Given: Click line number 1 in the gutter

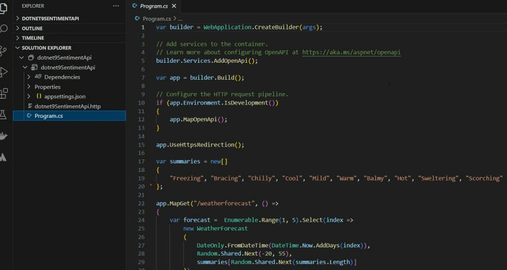Looking at the screenshot, I should pyautogui.click(x=143, y=27).
